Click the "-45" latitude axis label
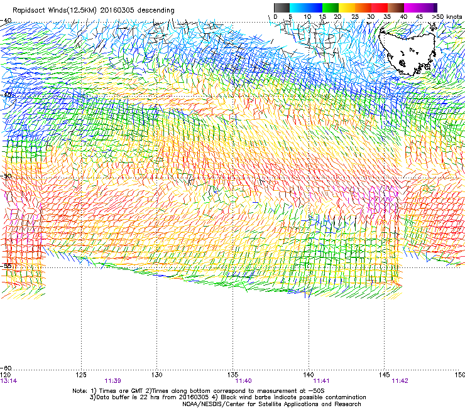Image resolution: width=465 pixels, height=408 pixels. tap(6, 95)
